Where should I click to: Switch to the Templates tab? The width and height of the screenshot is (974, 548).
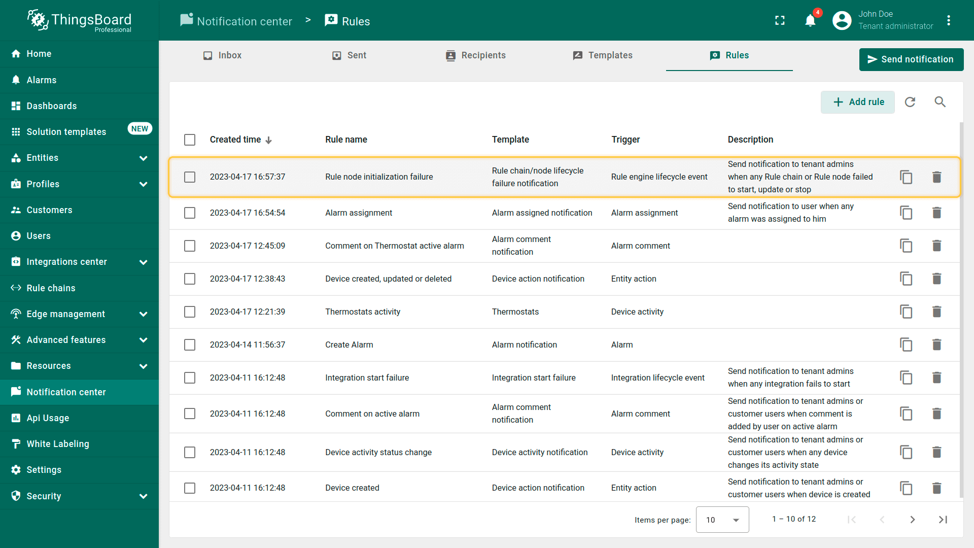pos(603,55)
